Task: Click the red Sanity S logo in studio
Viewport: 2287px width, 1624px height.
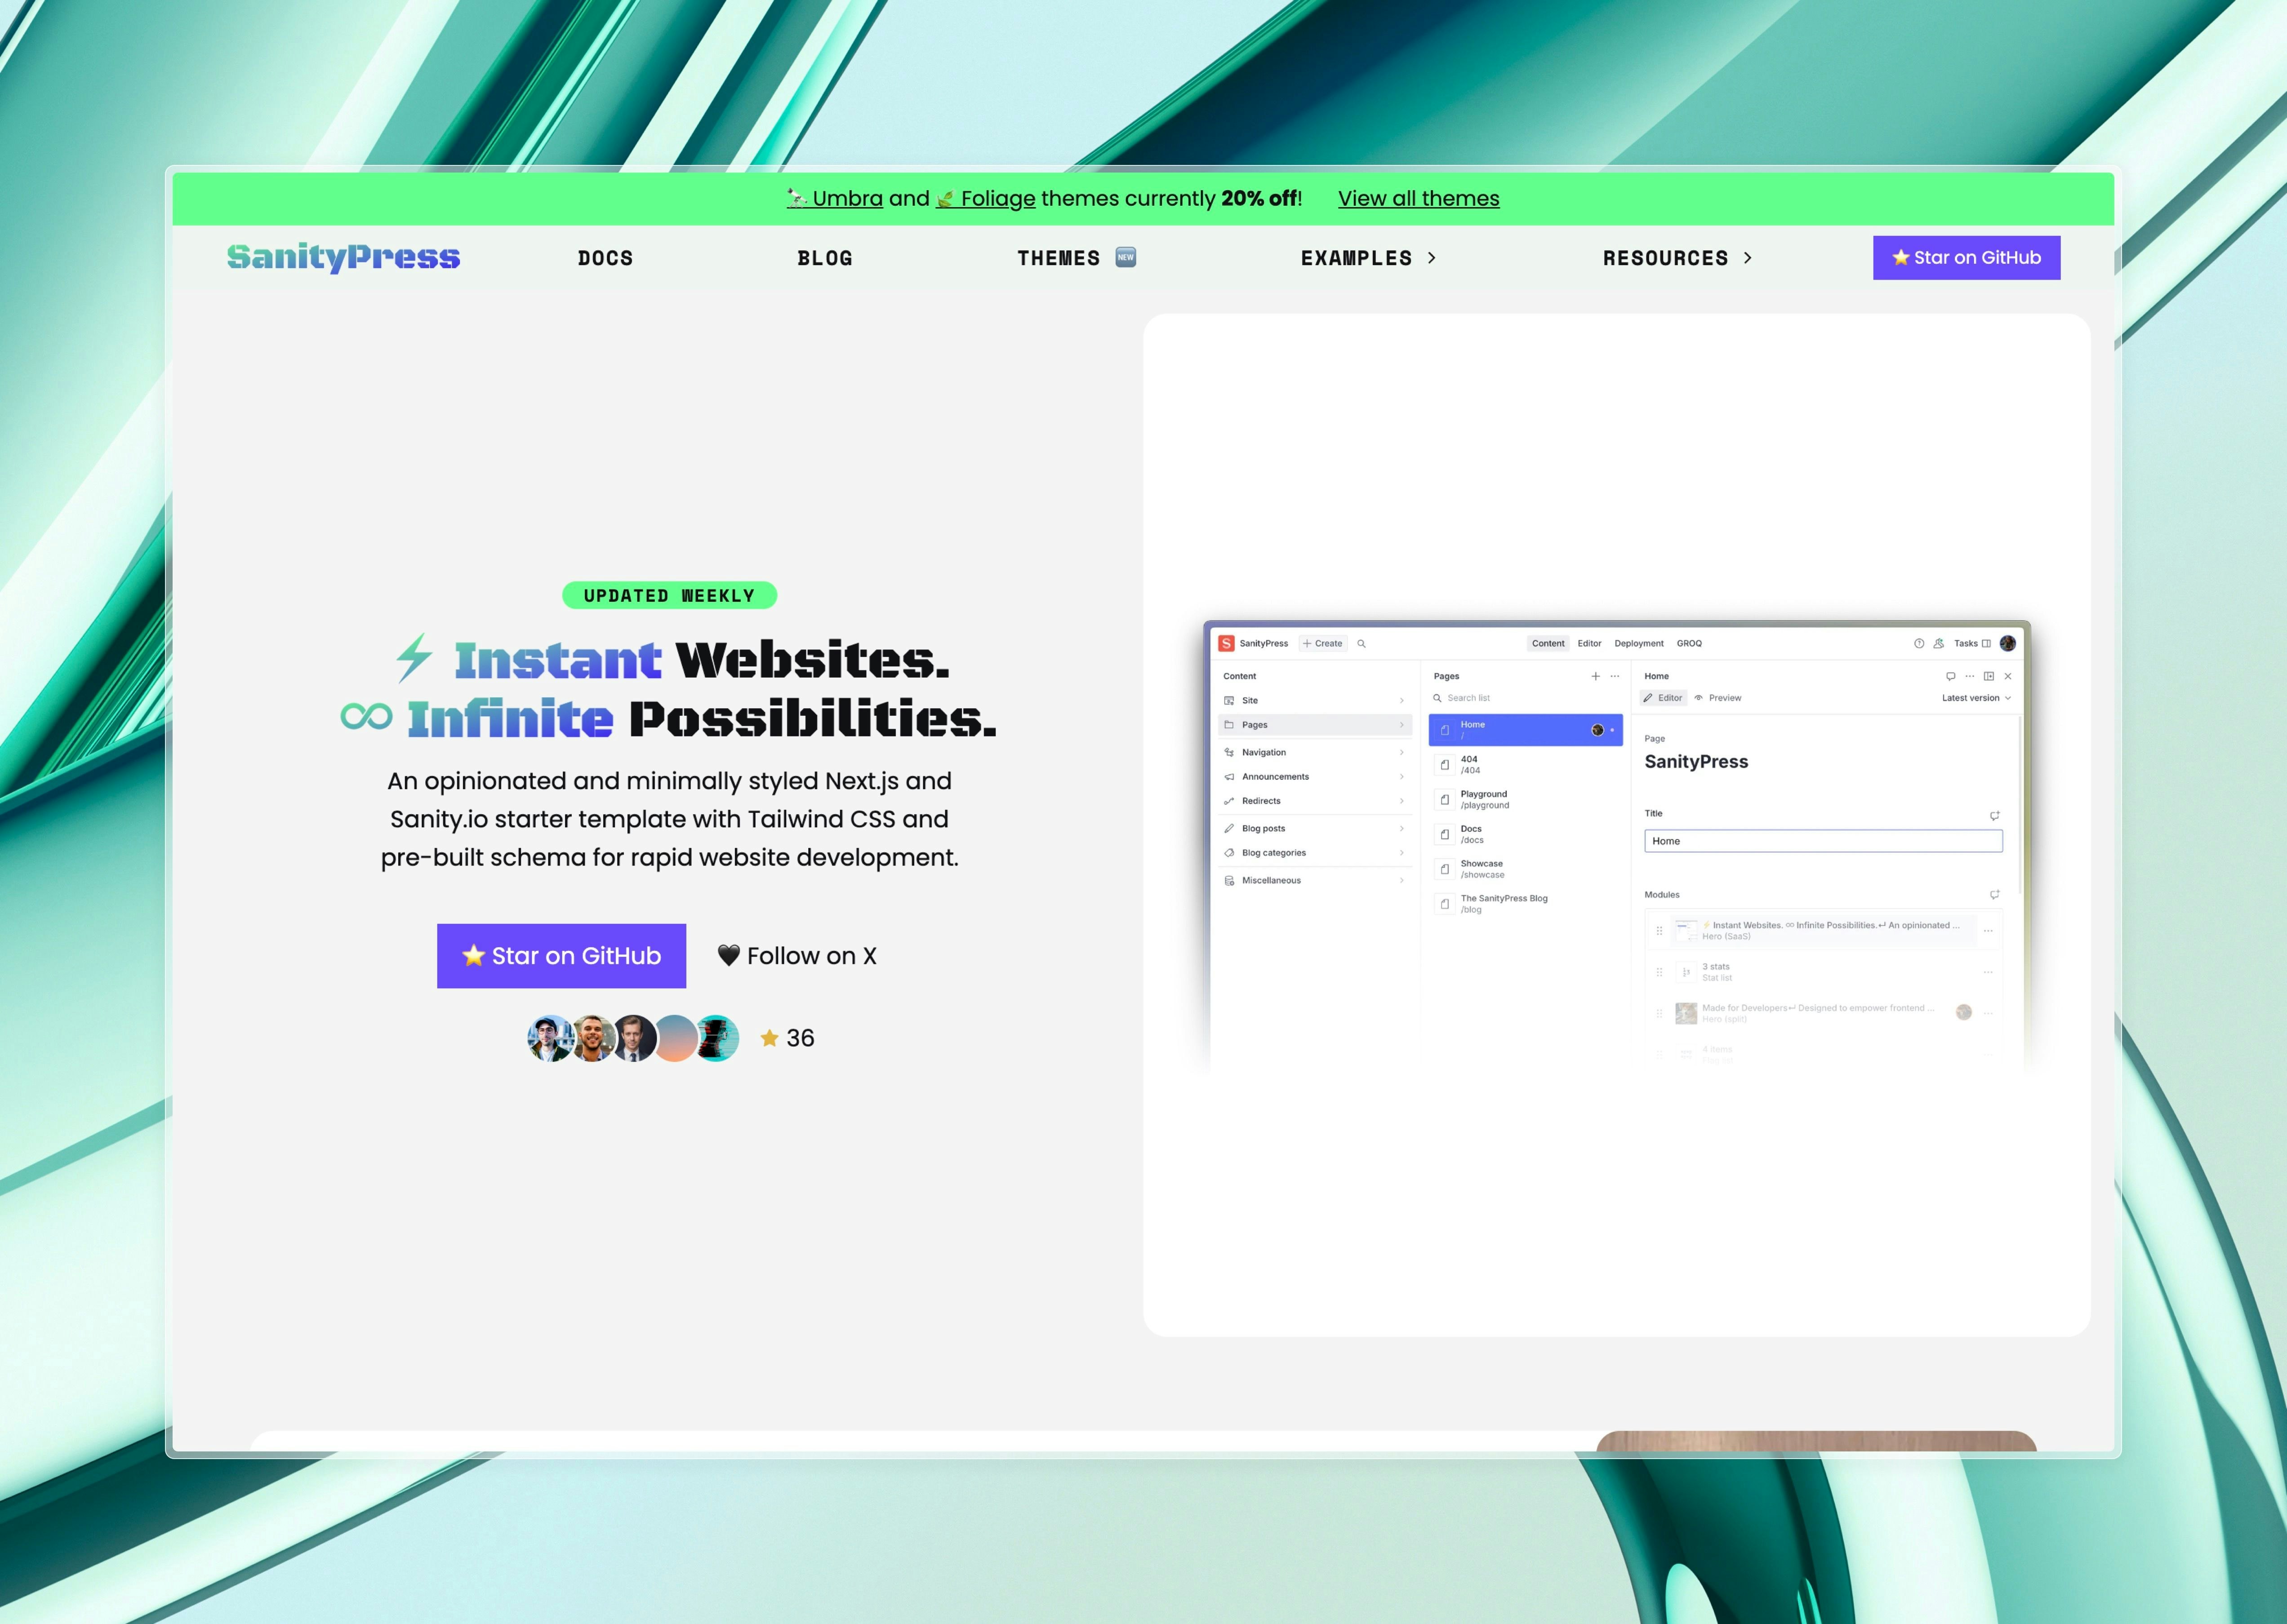Action: pos(1226,643)
